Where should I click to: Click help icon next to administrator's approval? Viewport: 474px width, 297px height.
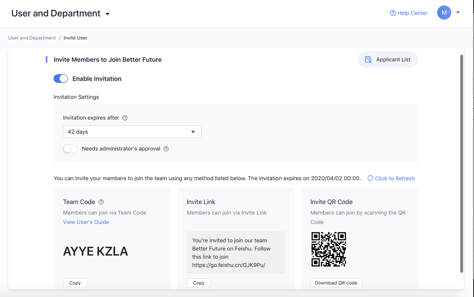click(x=166, y=149)
